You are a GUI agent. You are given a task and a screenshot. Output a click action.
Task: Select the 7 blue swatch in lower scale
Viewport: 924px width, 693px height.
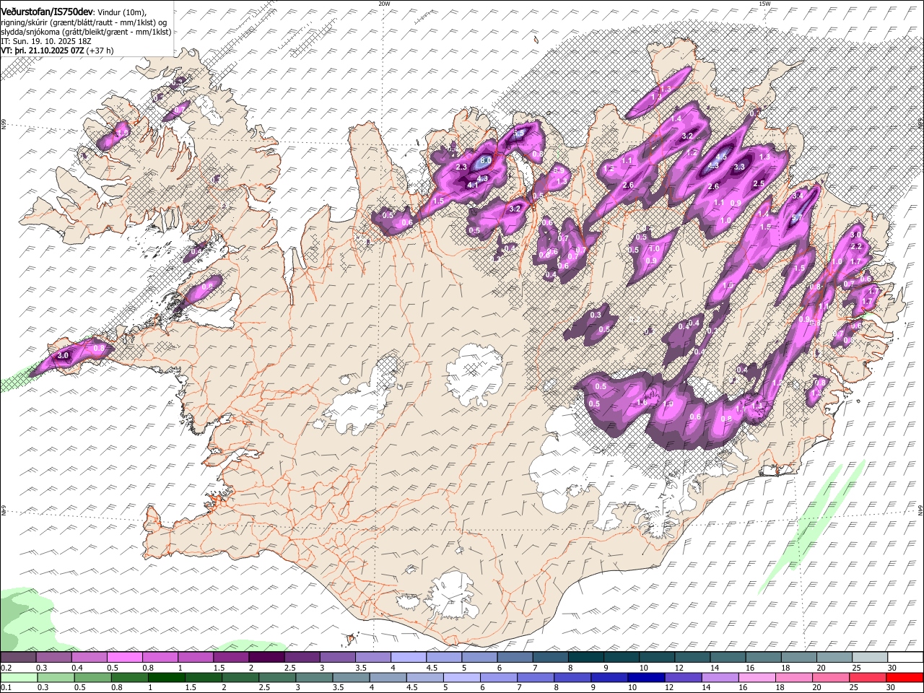536,678
